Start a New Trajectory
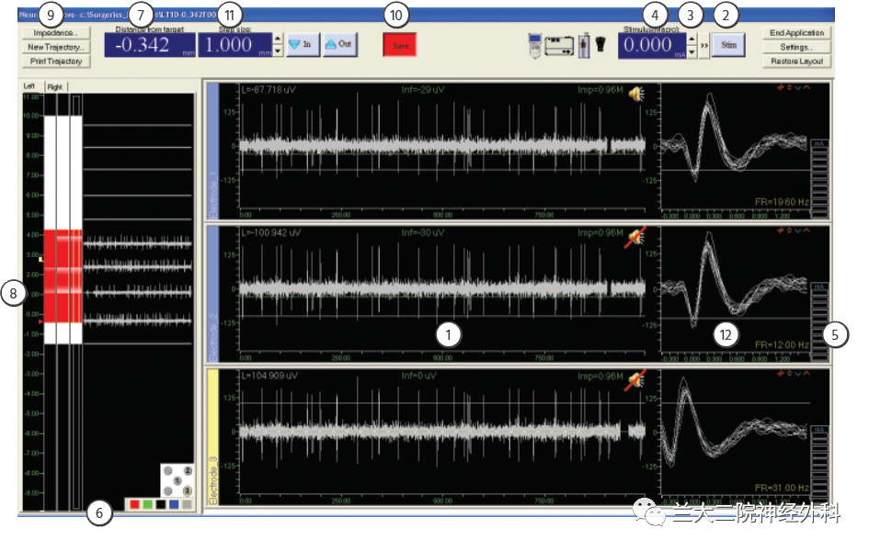Image resolution: width=869 pixels, height=551 pixels. (x=55, y=47)
